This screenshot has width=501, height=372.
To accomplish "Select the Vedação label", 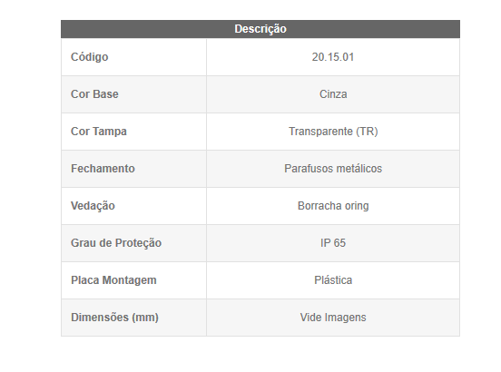I will point(93,206).
